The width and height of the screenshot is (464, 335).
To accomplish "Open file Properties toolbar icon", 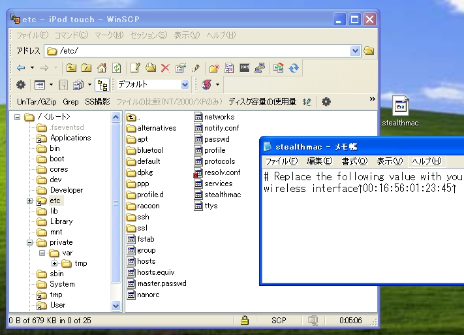I will coord(181,68).
